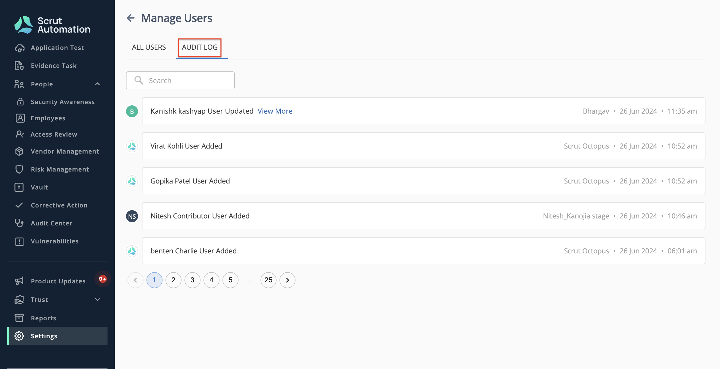Click the Application Test icon in sidebar
Image resolution: width=720 pixels, height=369 pixels.
[19, 48]
